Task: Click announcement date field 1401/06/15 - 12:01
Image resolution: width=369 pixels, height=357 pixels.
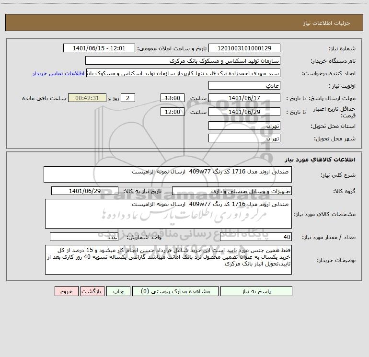Action: [99, 48]
